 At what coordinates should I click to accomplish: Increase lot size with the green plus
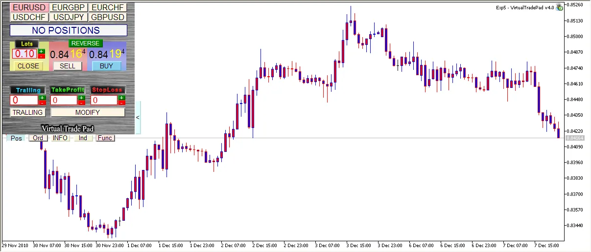click(x=41, y=51)
